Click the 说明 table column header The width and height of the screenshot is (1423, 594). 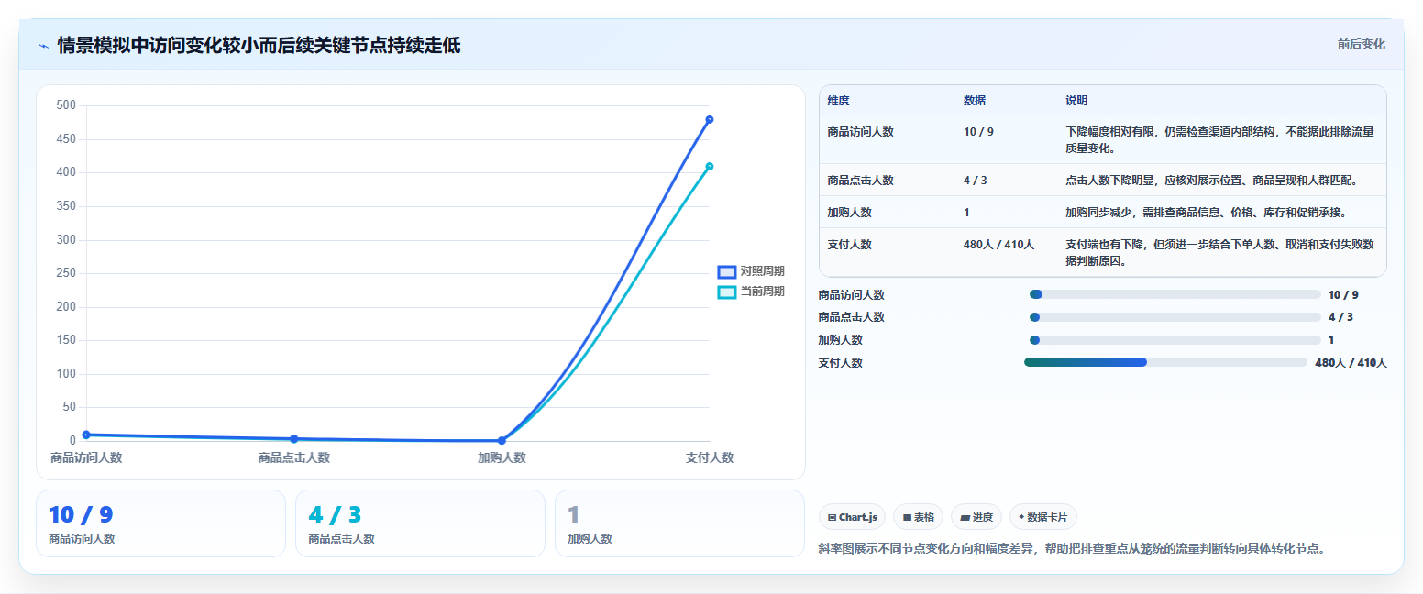pos(1076,101)
